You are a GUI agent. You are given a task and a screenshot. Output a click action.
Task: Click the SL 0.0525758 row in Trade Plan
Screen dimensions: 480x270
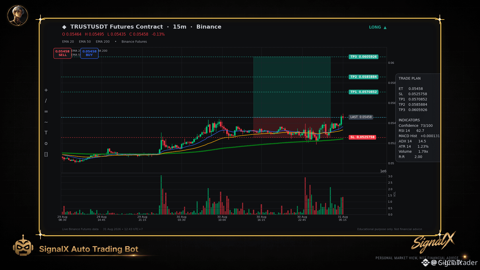[413, 94]
